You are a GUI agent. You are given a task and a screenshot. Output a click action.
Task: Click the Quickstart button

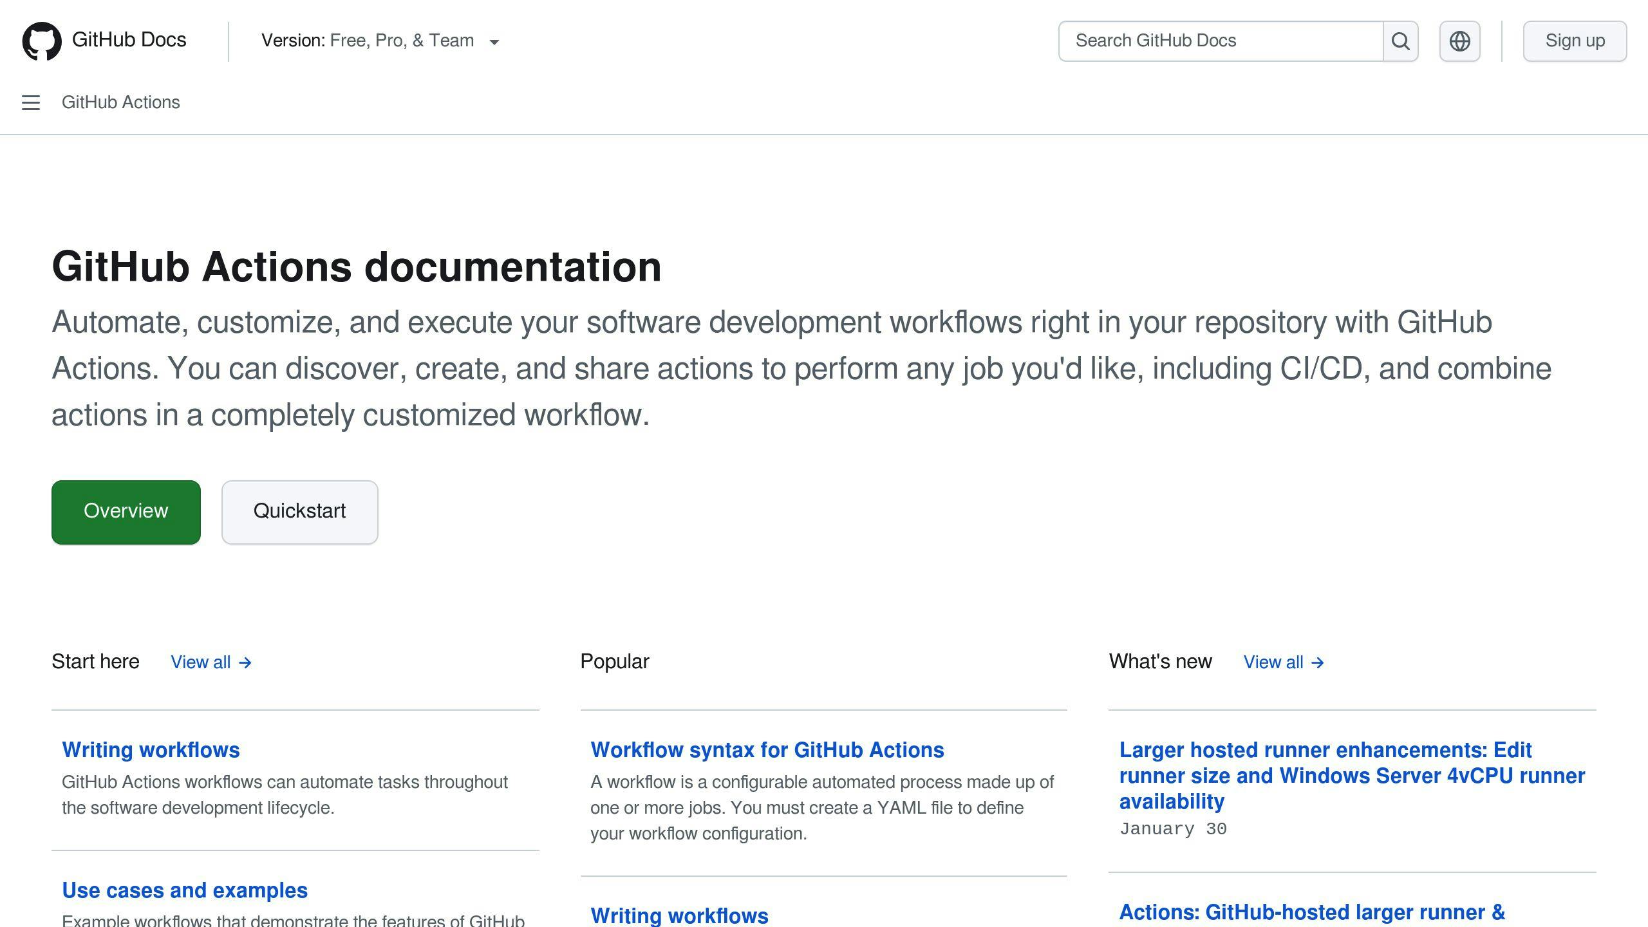coord(299,512)
